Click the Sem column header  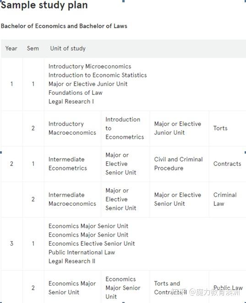coord(33,48)
